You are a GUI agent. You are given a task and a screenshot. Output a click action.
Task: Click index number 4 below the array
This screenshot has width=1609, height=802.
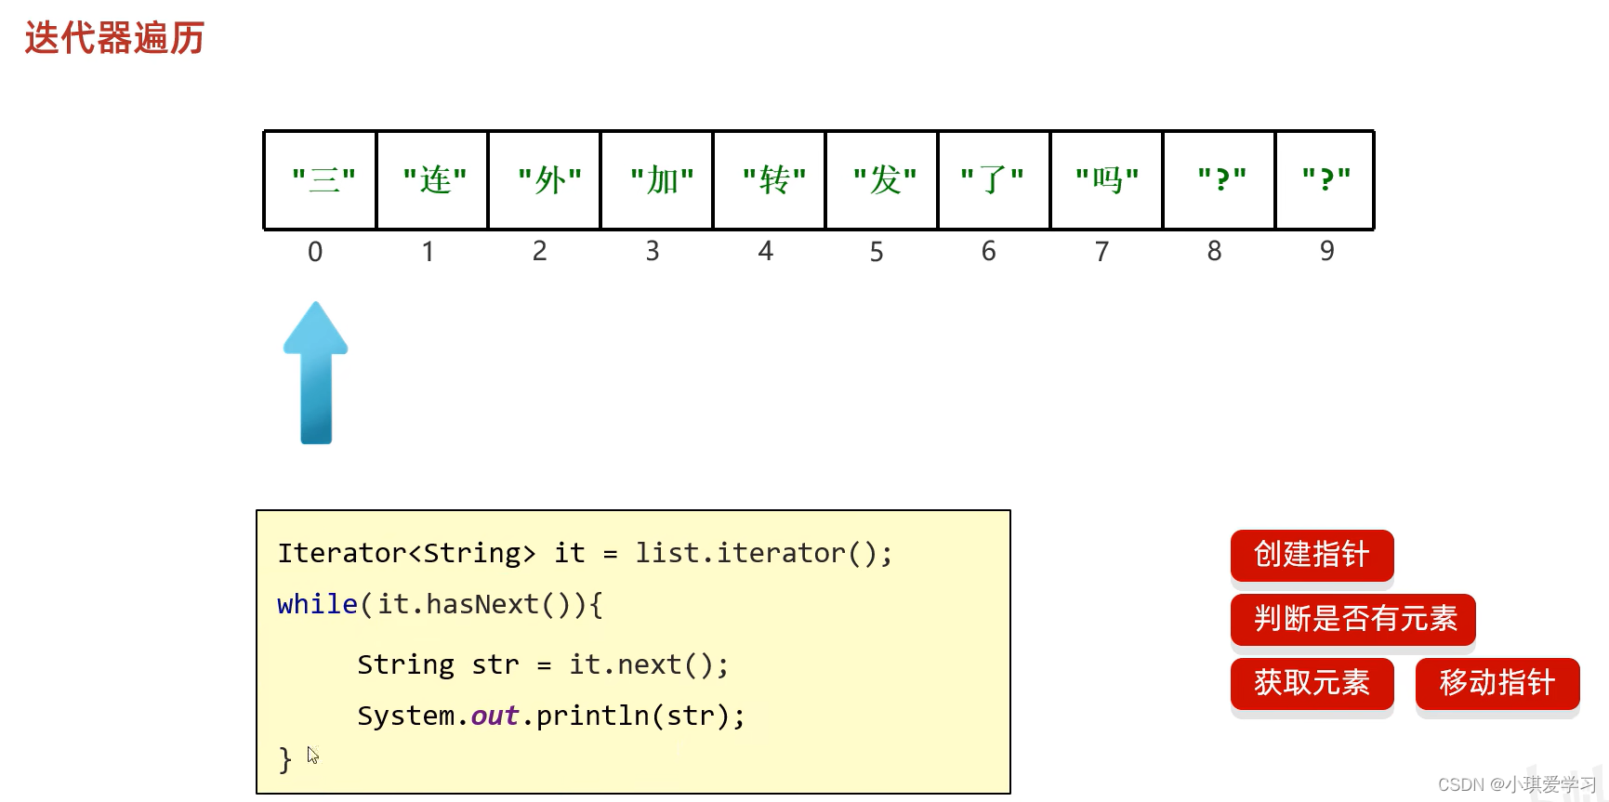coord(765,251)
